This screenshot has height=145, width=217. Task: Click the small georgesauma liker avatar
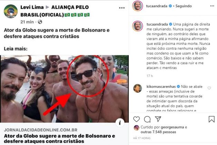pos(137,128)
